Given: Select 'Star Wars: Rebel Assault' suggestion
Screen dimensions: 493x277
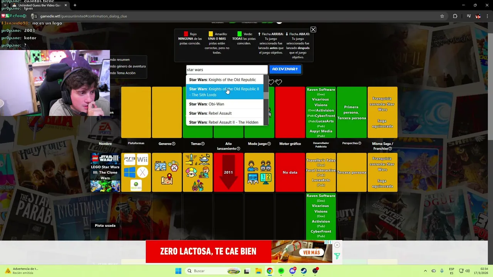Looking at the screenshot, I should [x=225, y=113].
